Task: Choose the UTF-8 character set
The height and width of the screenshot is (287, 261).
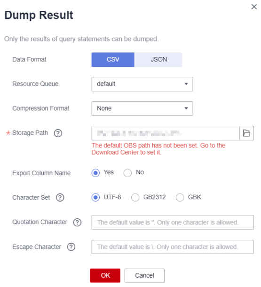Action: click(95, 197)
